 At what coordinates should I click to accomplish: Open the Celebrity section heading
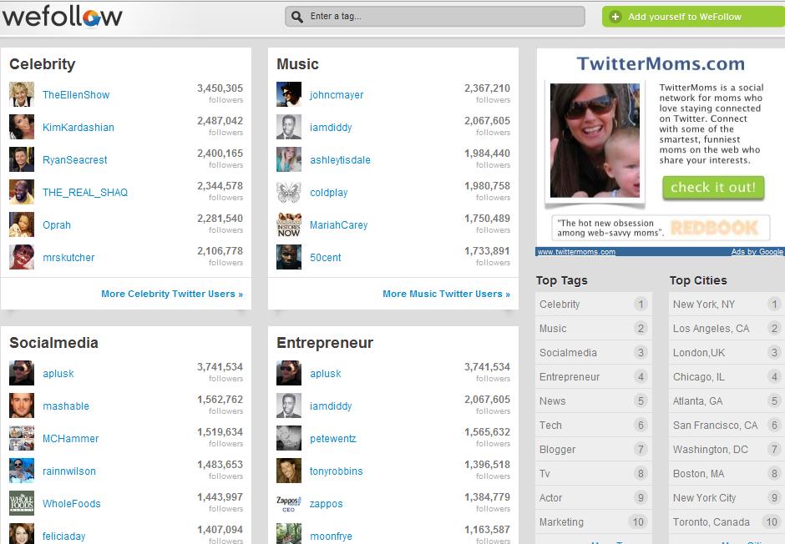coord(43,64)
